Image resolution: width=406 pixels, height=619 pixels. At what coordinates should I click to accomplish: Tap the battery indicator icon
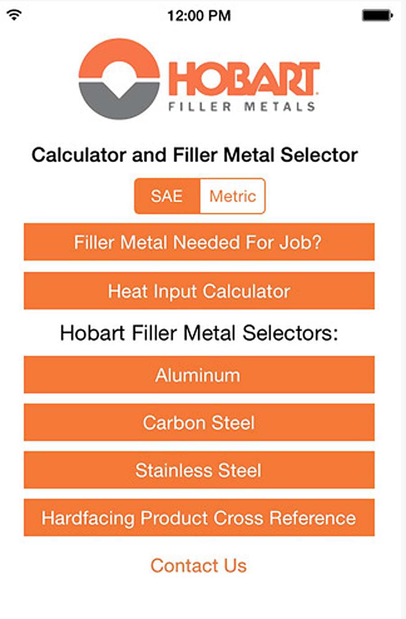[377, 15]
